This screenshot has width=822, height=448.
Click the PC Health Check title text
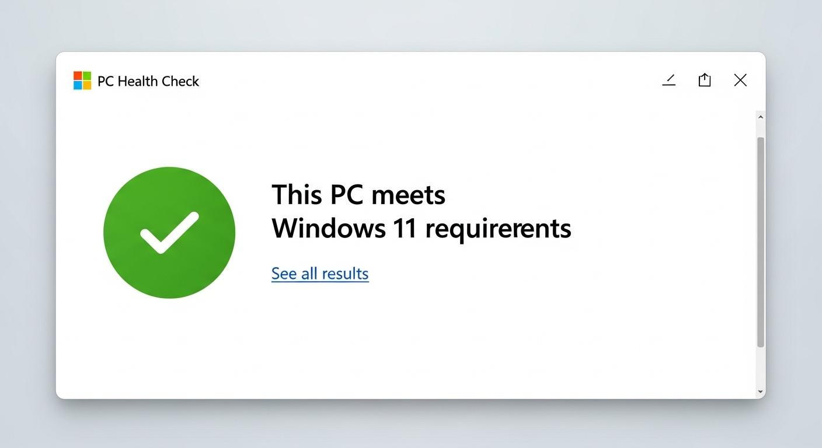(x=148, y=81)
